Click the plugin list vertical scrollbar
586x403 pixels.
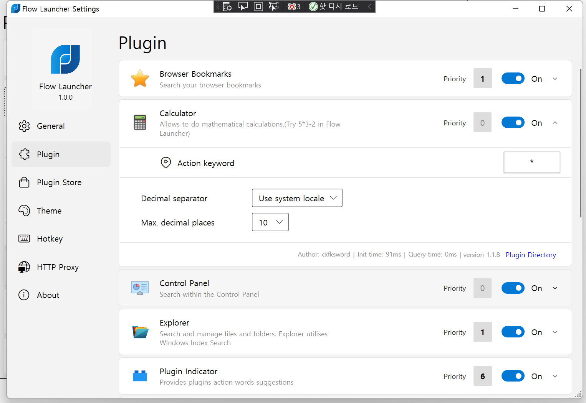pyautogui.click(x=581, y=143)
